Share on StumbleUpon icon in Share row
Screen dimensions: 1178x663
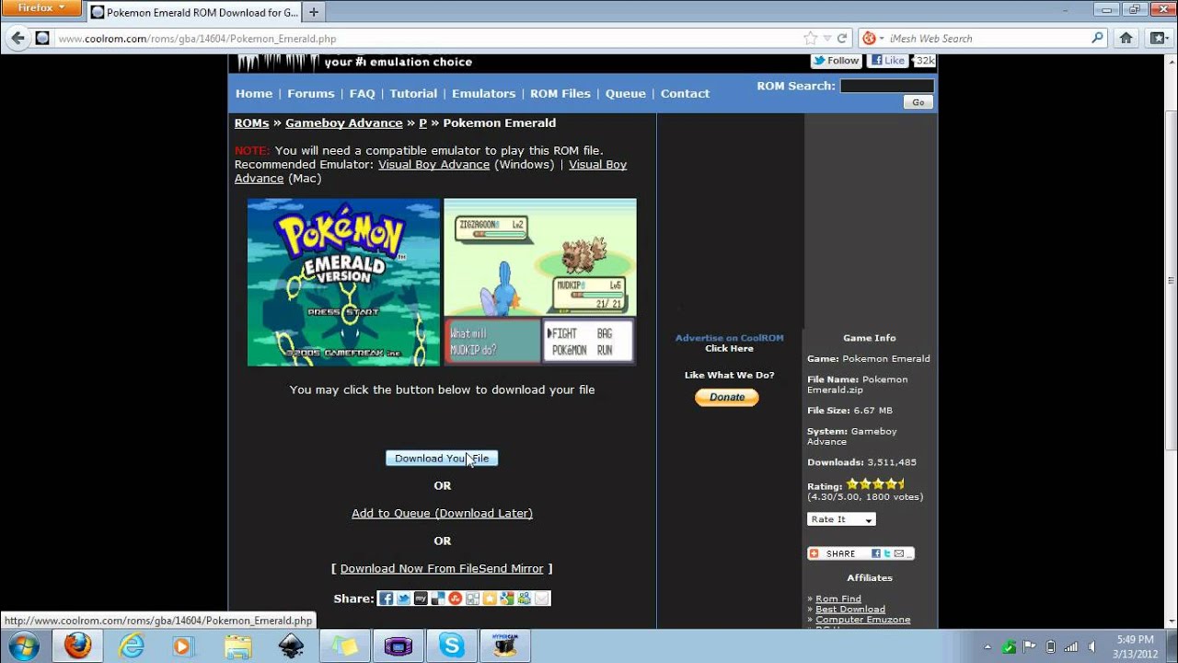(x=455, y=599)
